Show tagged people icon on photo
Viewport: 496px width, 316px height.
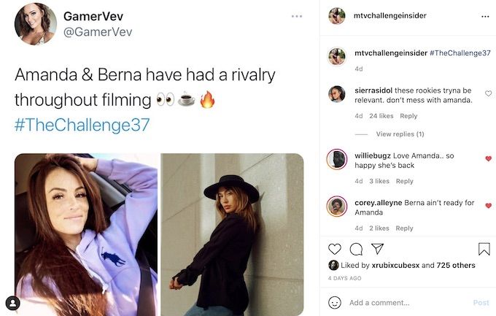point(12,303)
